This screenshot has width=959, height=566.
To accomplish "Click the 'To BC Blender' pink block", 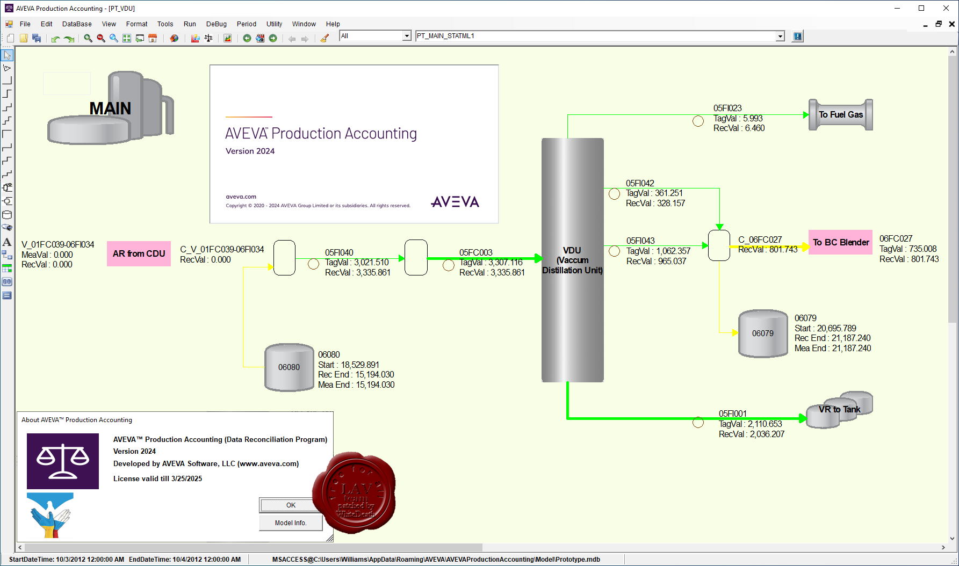I will coord(841,242).
